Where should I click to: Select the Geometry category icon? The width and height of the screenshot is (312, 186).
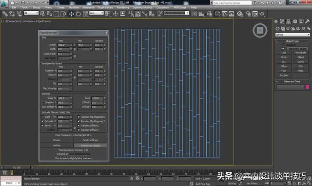click(277, 29)
